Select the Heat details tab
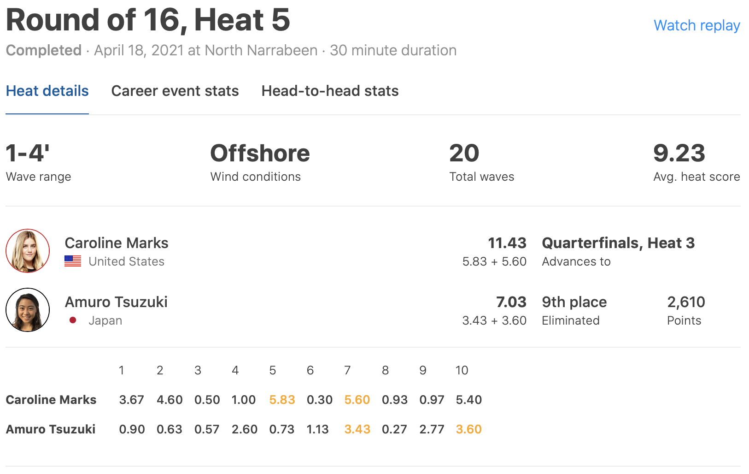 [x=47, y=91]
